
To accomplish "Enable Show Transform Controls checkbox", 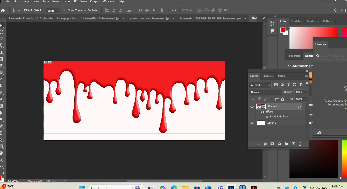I will pyautogui.click(x=66, y=10).
